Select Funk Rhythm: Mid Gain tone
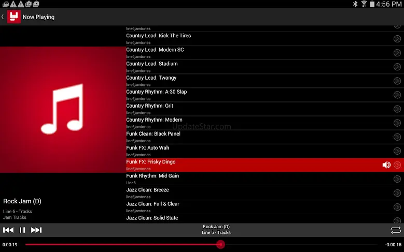 (x=265, y=179)
